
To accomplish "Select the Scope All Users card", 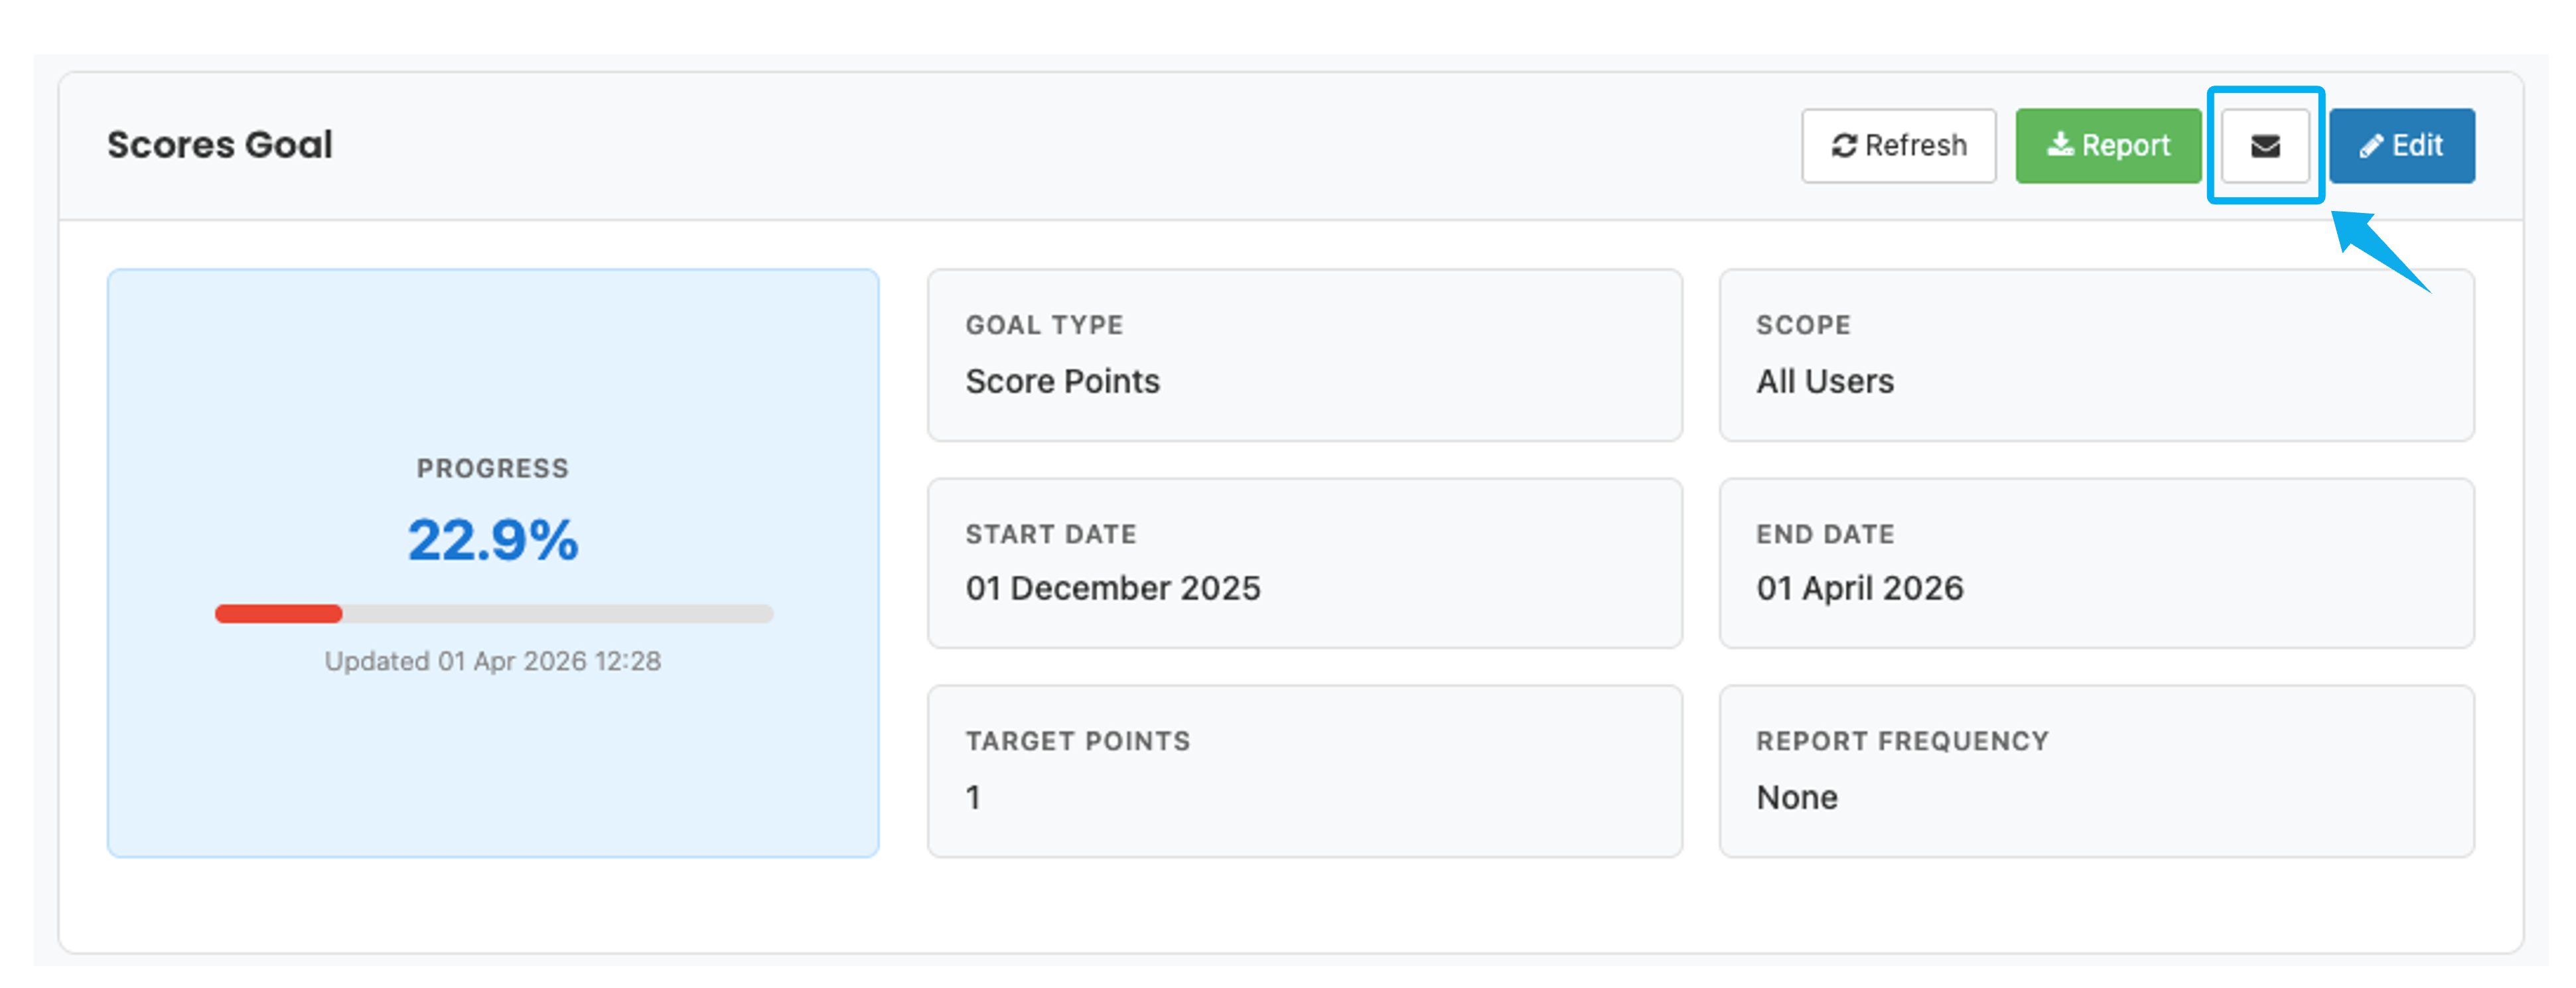I will (x=2096, y=354).
